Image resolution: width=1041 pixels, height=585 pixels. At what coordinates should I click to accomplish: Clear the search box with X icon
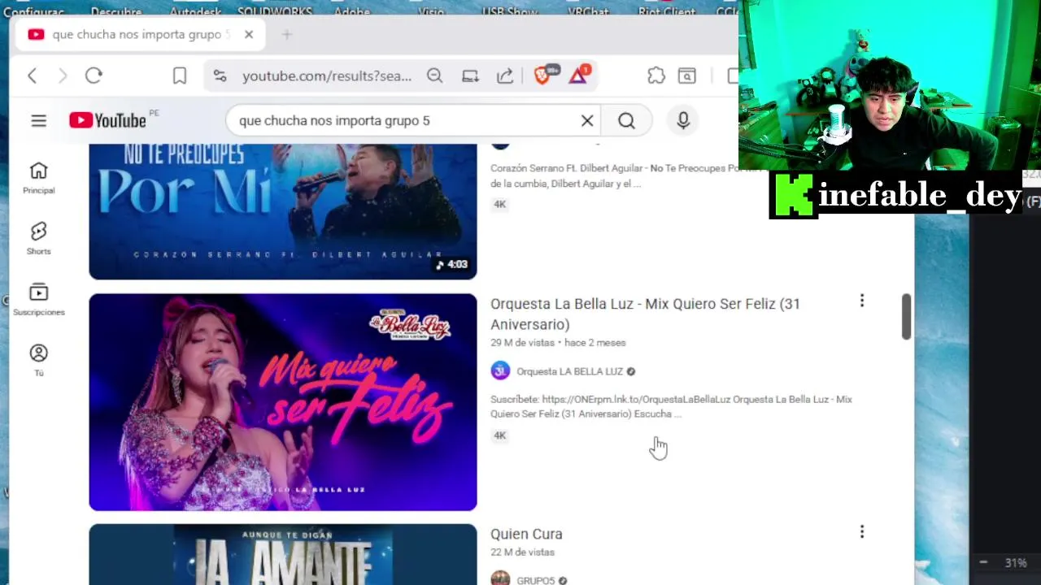tap(587, 120)
